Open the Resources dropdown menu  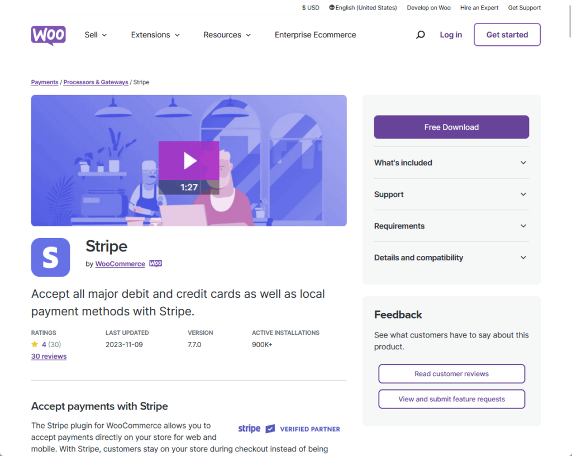tap(227, 35)
